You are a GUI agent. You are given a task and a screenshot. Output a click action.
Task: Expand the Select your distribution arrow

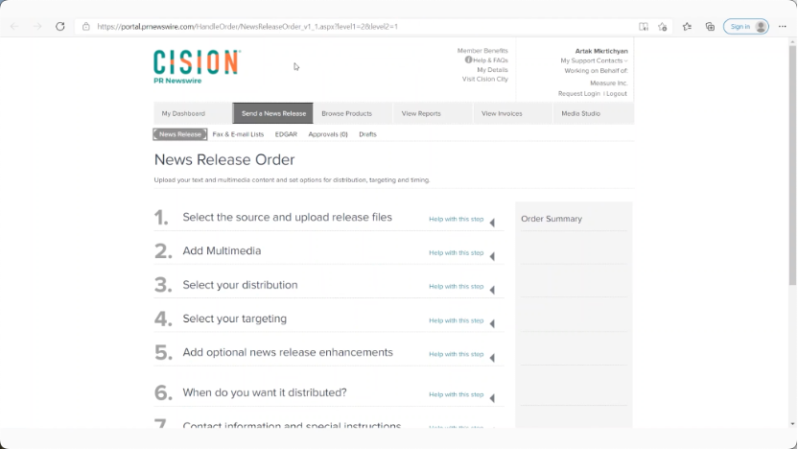pos(492,290)
